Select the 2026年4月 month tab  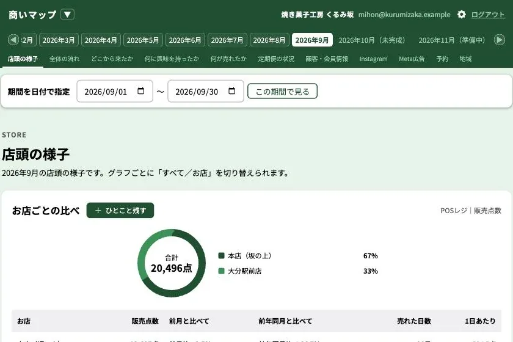(101, 40)
